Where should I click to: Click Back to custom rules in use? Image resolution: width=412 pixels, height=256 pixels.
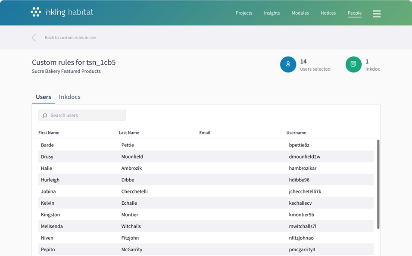70,37
